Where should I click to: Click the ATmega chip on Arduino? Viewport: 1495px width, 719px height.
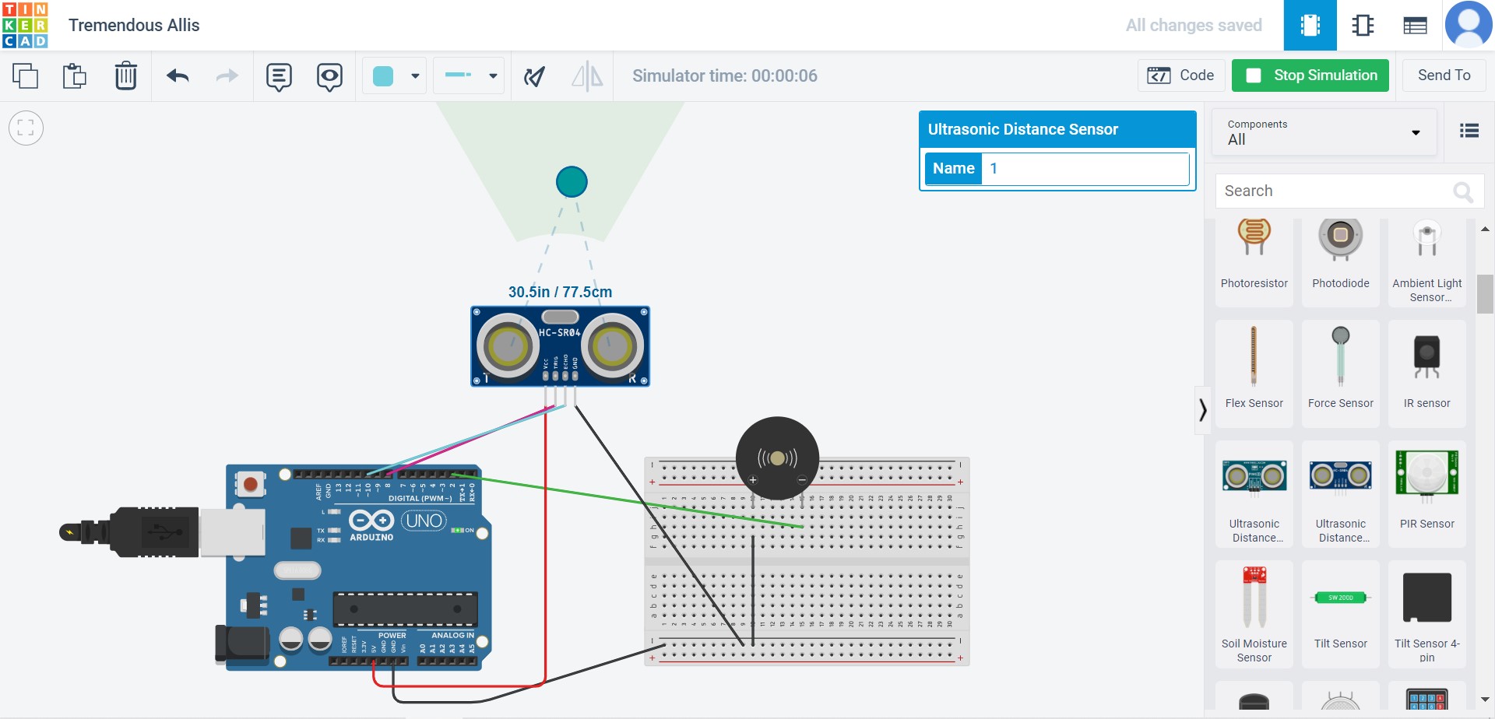coord(405,609)
